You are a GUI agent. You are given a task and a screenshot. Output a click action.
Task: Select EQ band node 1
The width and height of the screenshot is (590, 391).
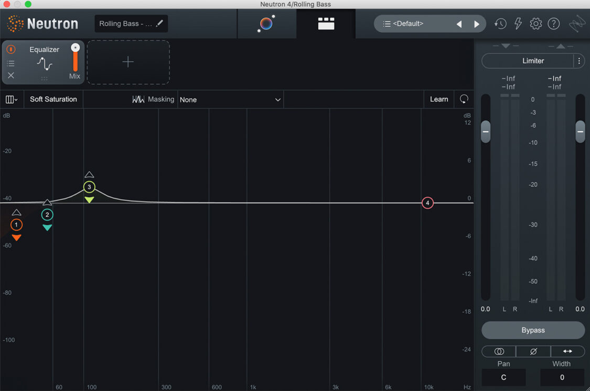tap(16, 225)
